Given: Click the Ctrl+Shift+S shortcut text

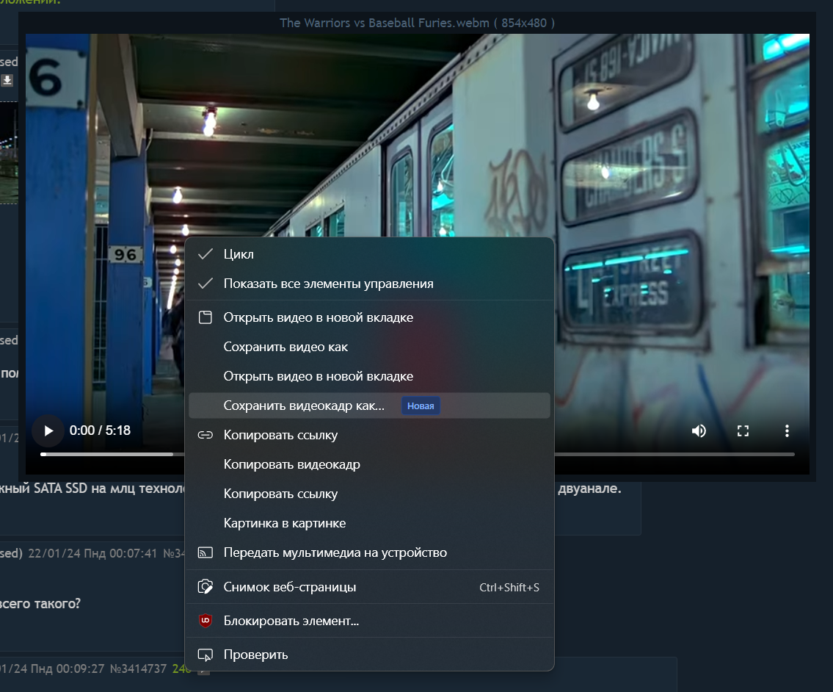Looking at the screenshot, I should tap(509, 587).
